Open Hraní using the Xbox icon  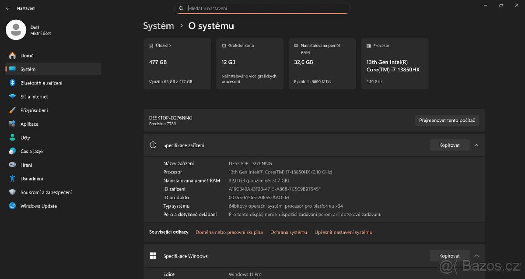point(12,165)
